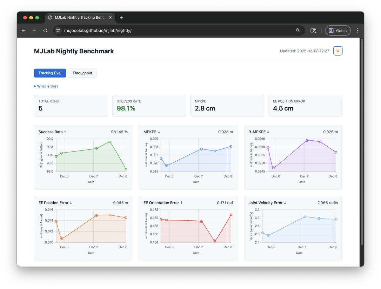This screenshot has height=289, width=381.
Task: Open the Guest profile button
Action: click(338, 30)
